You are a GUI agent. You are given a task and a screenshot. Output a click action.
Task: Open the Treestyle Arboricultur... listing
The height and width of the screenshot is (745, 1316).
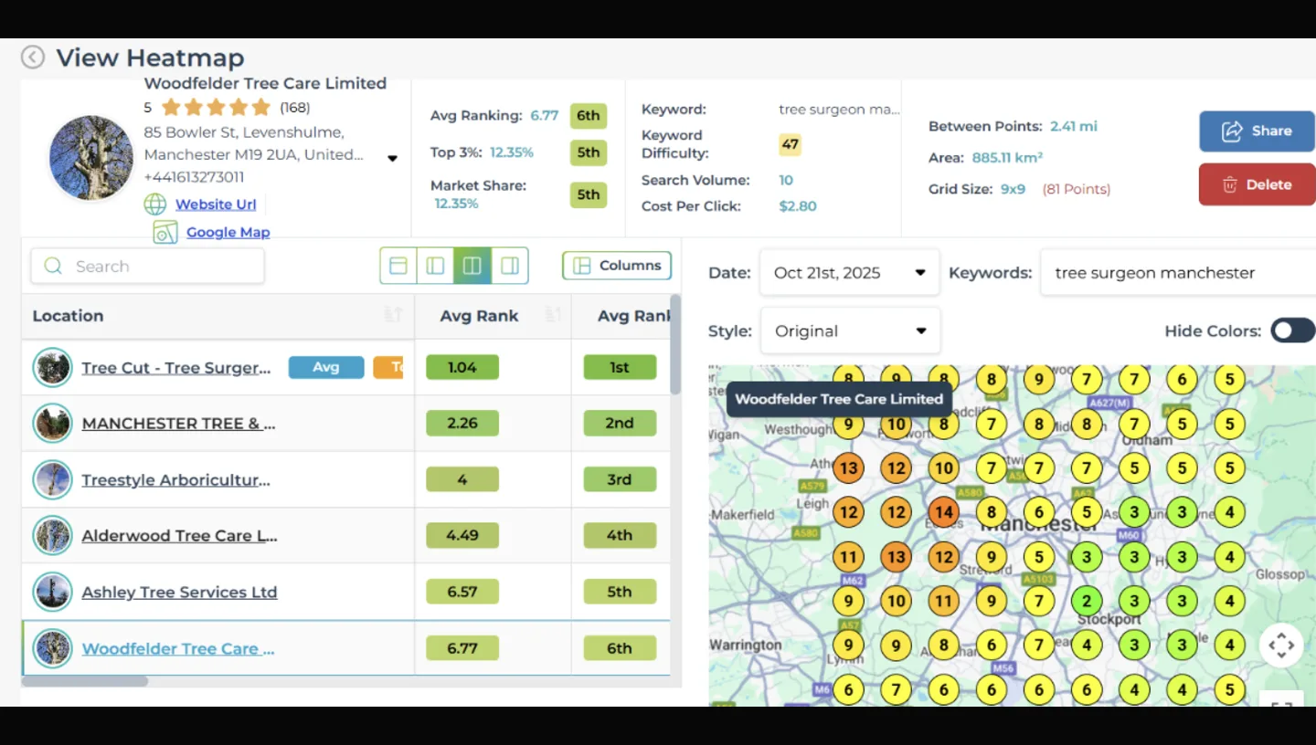176,480
